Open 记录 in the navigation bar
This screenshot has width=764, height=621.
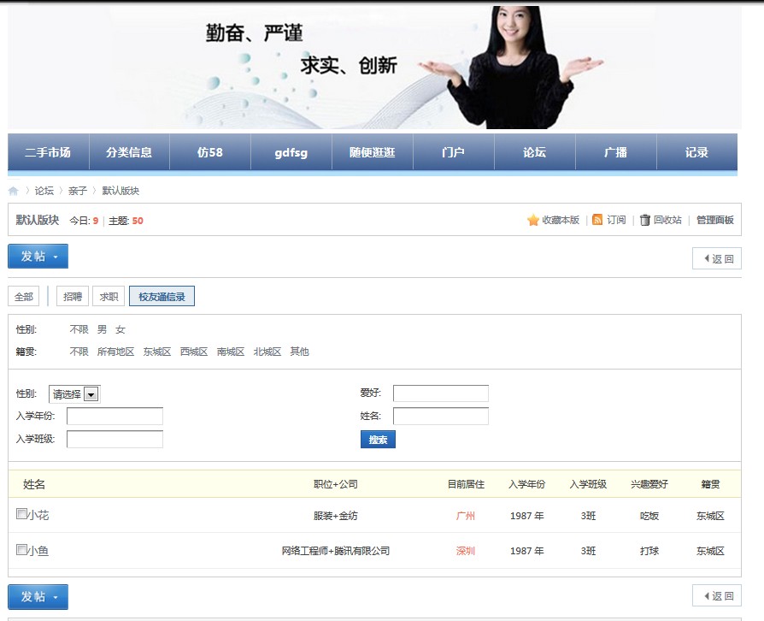[696, 152]
